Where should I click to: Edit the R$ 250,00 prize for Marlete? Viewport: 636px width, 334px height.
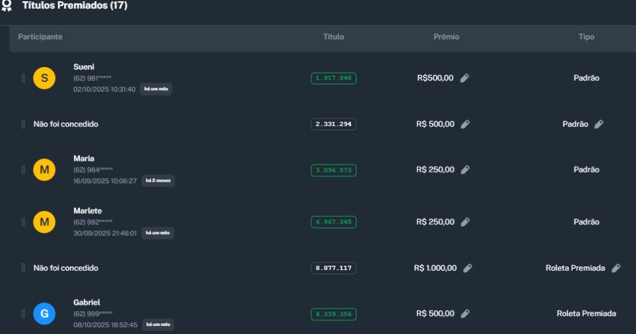tap(465, 222)
